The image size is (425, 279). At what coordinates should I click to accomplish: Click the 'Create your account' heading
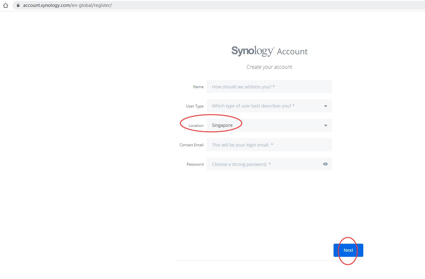click(269, 67)
